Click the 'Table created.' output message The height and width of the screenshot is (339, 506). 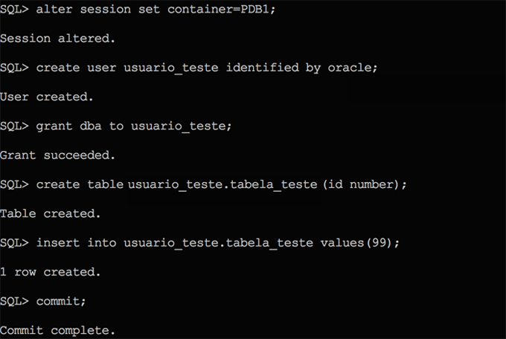[x=50, y=213]
